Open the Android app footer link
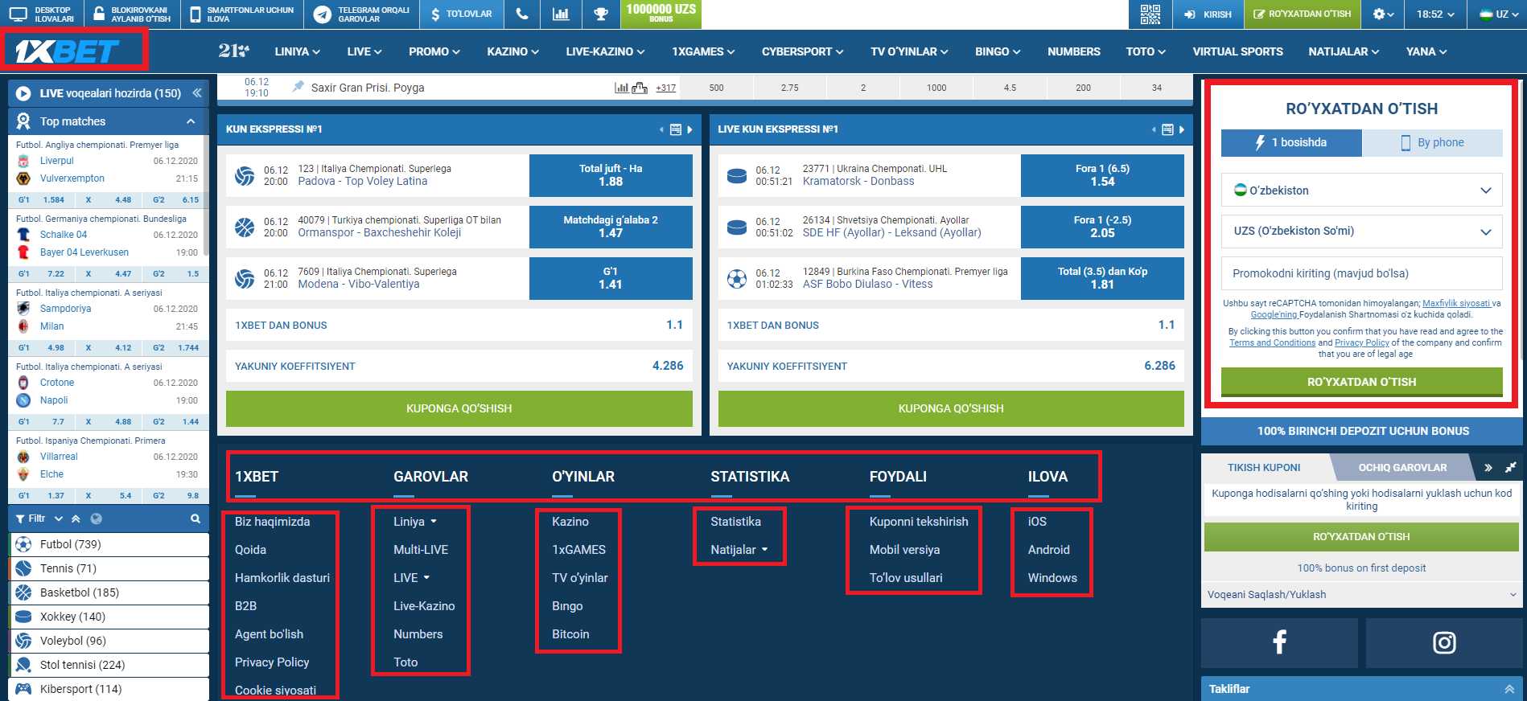The height and width of the screenshot is (701, 1527). click(x=1048, y=550)
